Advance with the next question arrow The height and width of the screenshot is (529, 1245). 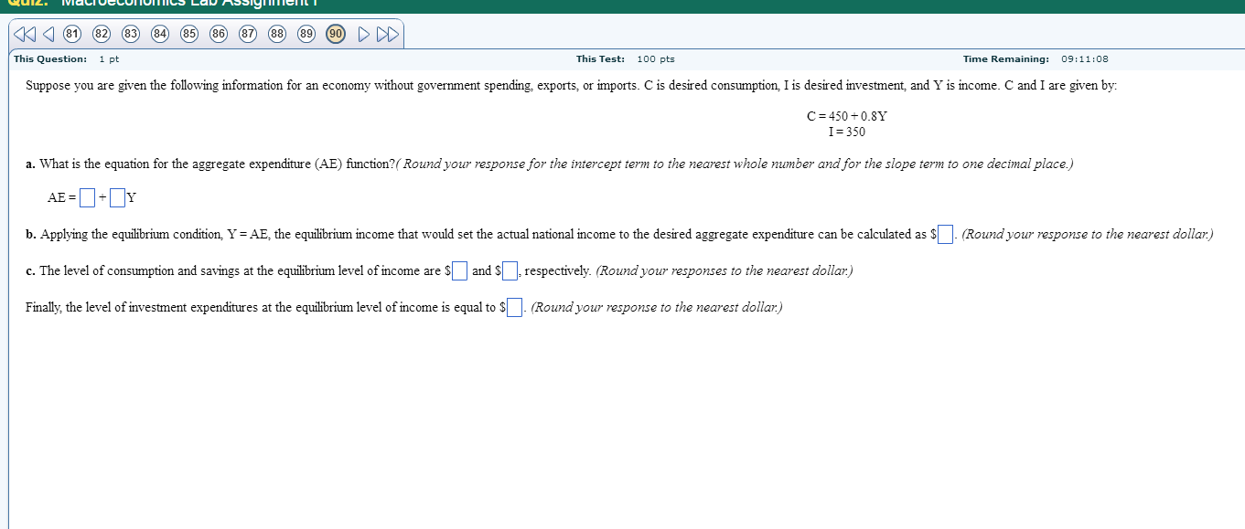pyautogui.click(x=363, y=33)
